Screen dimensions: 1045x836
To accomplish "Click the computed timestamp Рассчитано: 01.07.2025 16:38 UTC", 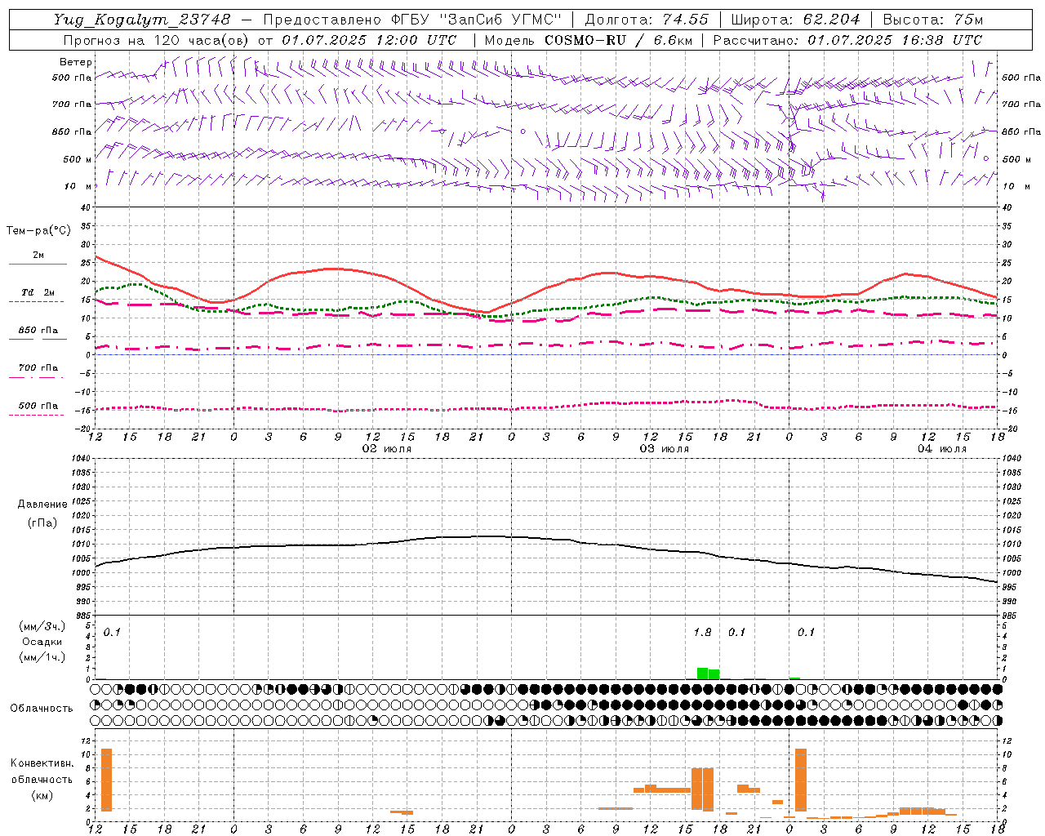I will (x=847, y=40).
